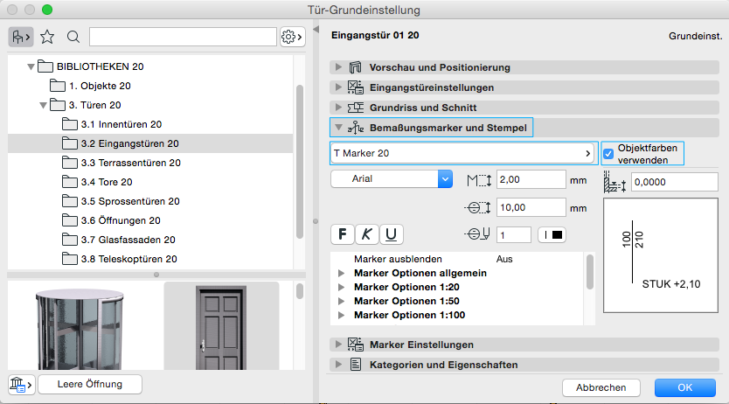
Task: Toggle italic text style button
Action: coord(366,234)
